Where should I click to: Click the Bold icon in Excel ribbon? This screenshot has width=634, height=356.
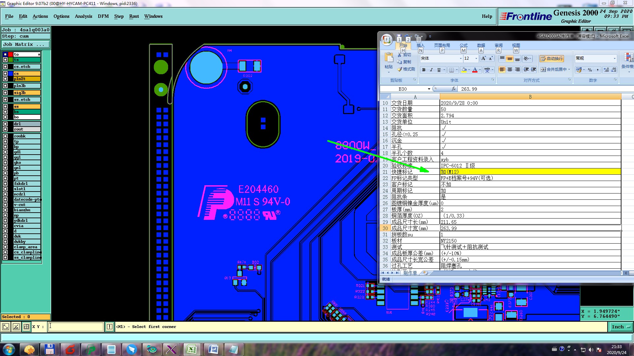pos(424,70)
